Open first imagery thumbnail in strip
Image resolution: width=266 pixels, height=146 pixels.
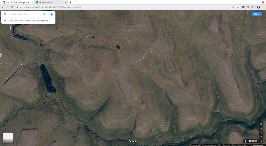click(250, 141)
